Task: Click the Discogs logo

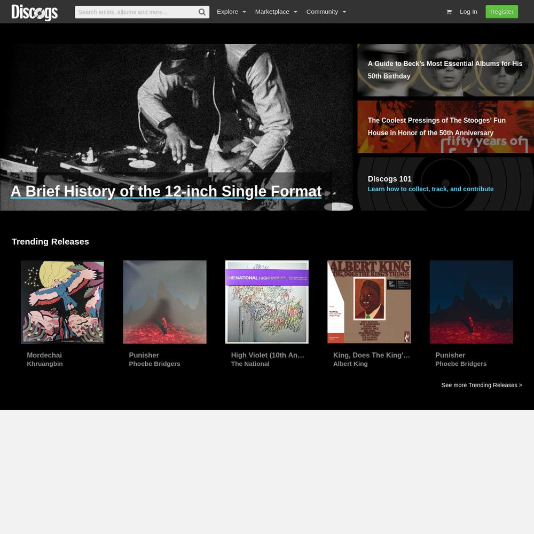Action: (x=34, y=12)
